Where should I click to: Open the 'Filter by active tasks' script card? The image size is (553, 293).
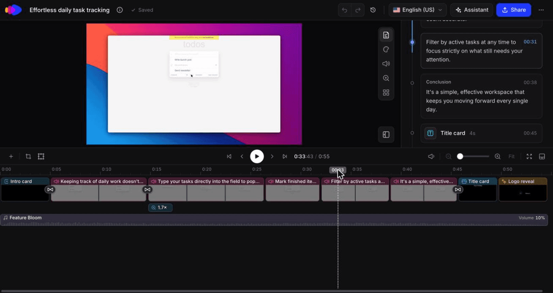coord(481,51)
